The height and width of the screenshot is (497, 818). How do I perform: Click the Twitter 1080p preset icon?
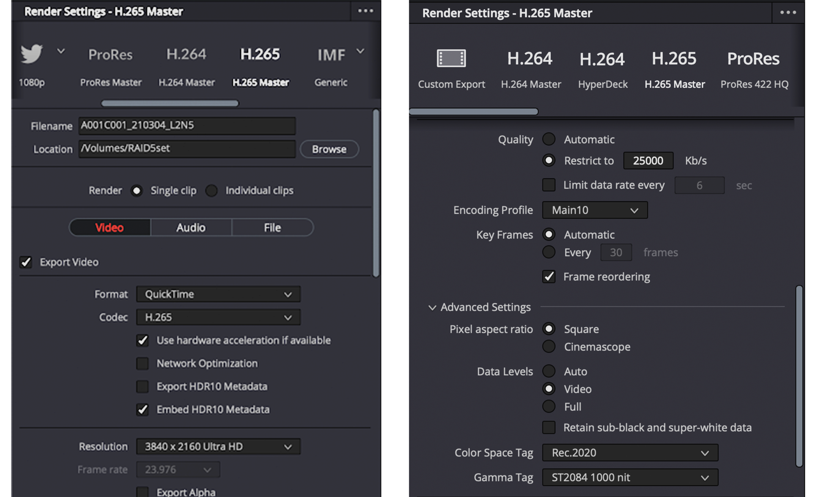coord(32,54)
